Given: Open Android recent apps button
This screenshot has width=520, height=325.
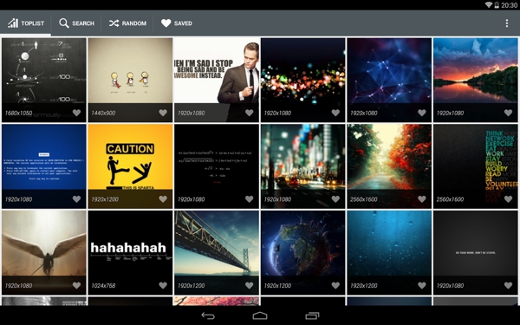Looking at the screenshot, I should [312, 315].
